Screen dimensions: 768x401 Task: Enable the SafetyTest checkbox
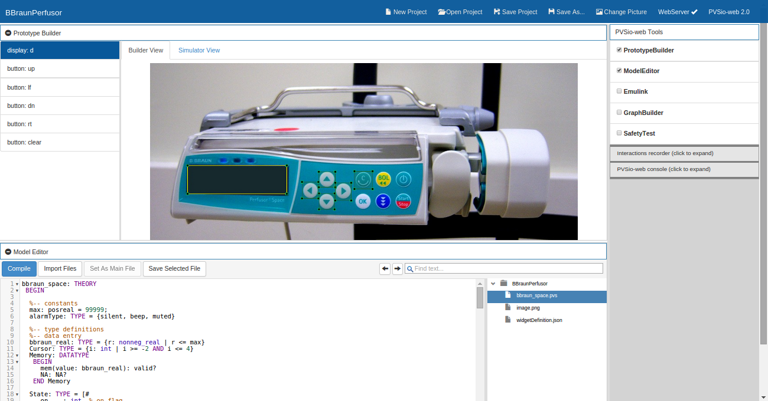(x=619, y=133)
